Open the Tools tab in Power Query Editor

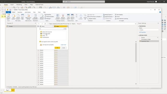[x=39, y=12]
